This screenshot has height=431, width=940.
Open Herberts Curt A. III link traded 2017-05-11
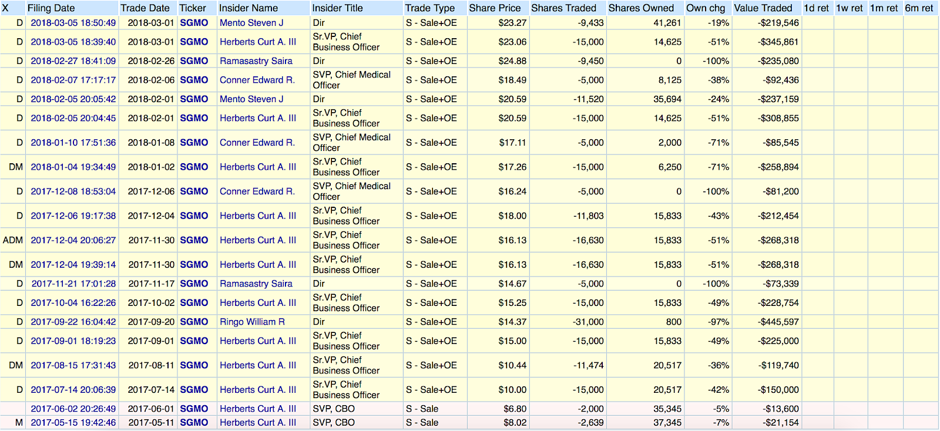pyautogui.click(x=258, y=422)
